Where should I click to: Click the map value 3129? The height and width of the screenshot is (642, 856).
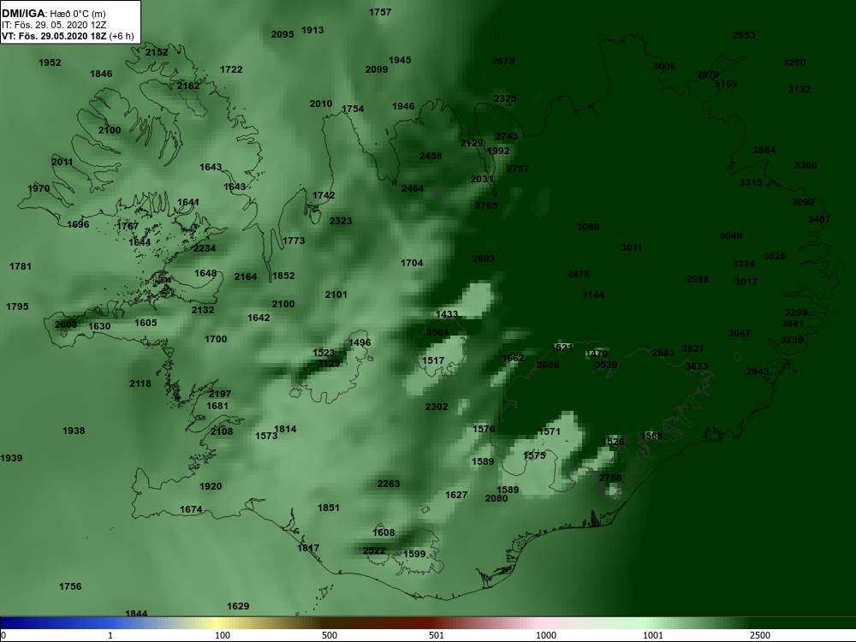(328, 363)
